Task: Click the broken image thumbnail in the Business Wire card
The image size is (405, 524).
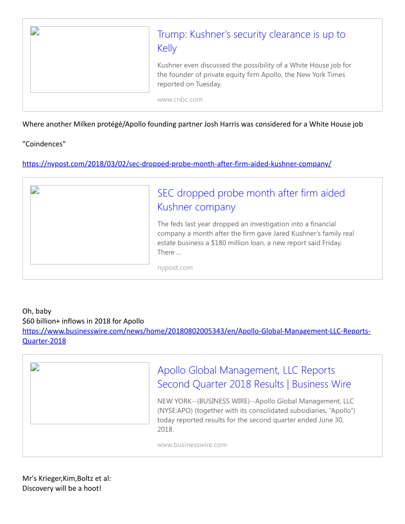Action: tap(89, 393)
